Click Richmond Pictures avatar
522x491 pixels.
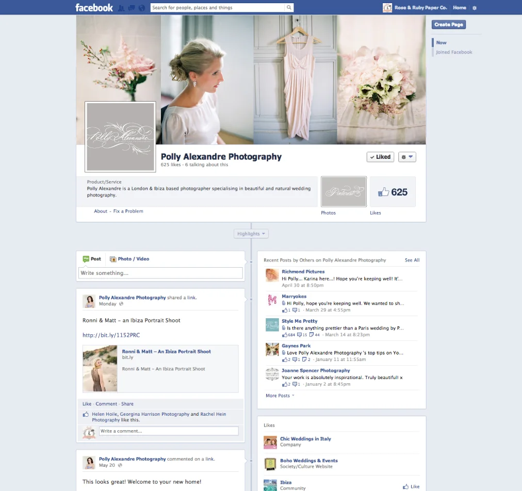[272, 275]
